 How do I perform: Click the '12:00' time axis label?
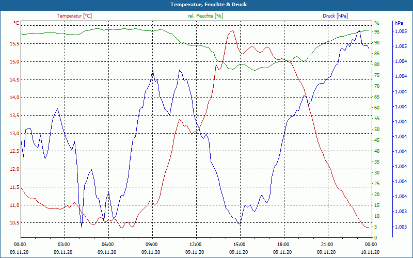click(196, 245)
